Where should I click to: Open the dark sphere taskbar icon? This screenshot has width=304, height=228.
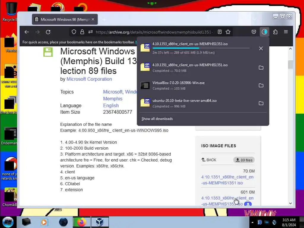[x=64, y=222]
